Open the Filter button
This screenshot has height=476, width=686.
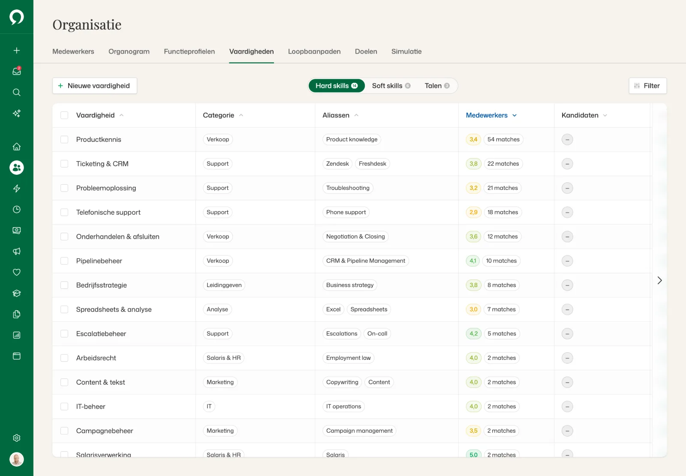point(647,86)
